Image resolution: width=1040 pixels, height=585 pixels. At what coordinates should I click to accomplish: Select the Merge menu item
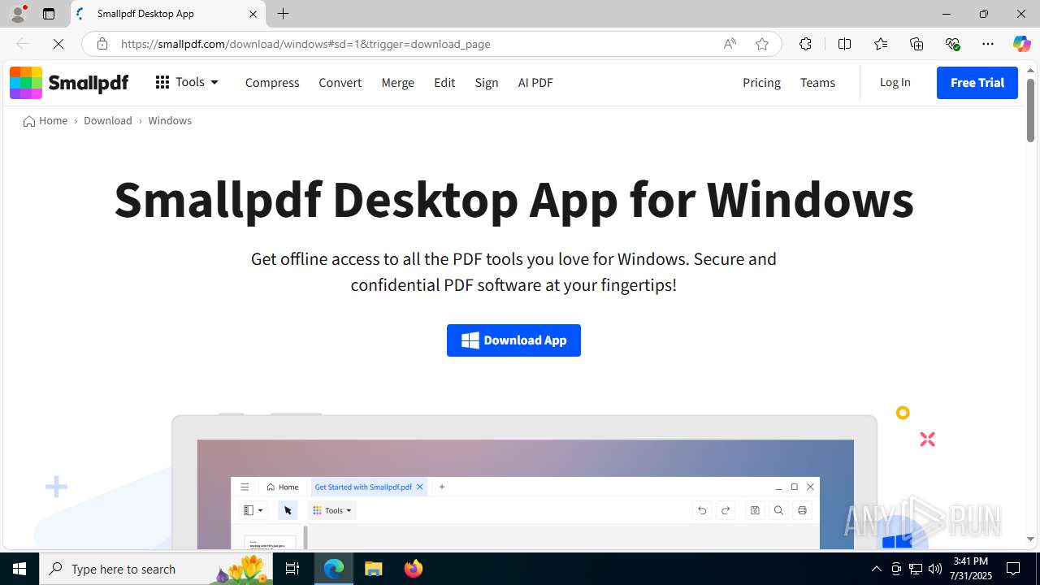pos(397,82)
